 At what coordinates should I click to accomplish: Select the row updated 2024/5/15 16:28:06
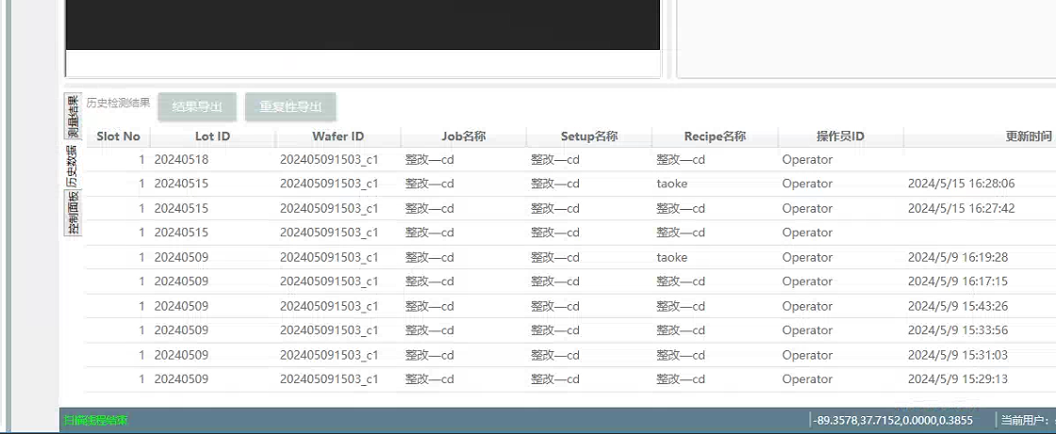point(571,184)
